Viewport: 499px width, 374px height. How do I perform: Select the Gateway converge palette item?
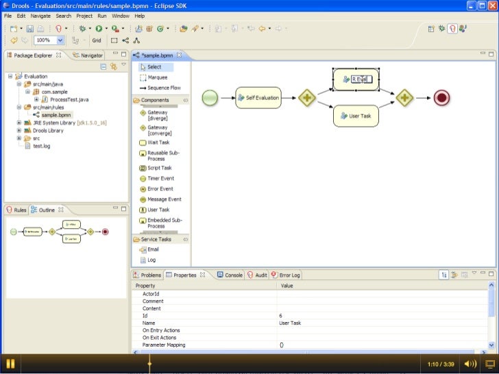(x=156, y=130)
